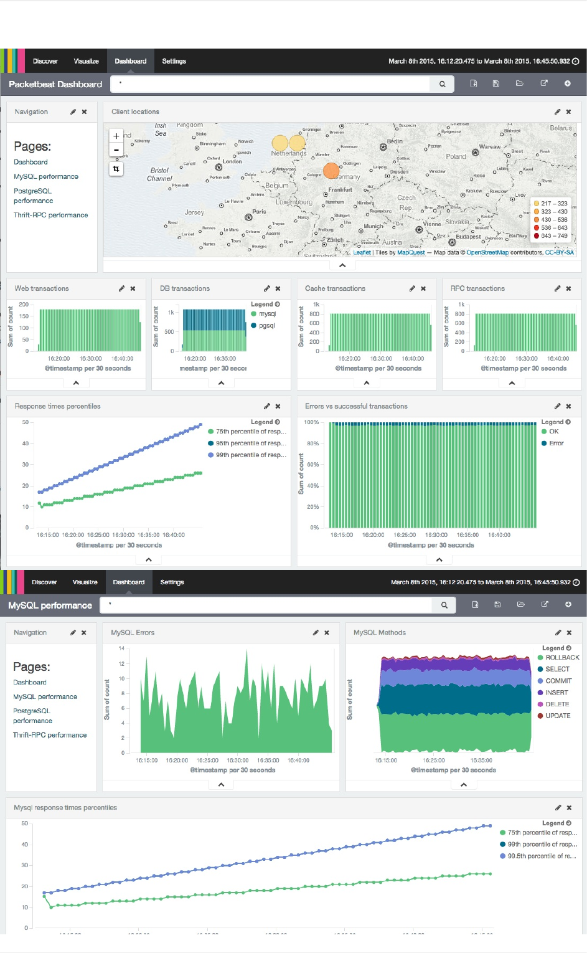Click Share icon in MySQL performance toolbar

(545, 605)
